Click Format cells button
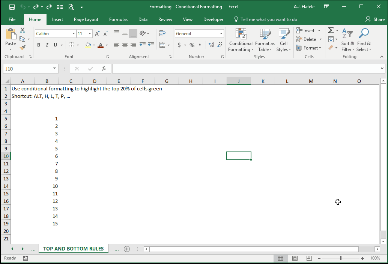This screenshot has width=388, height=264. click(308, 48)
